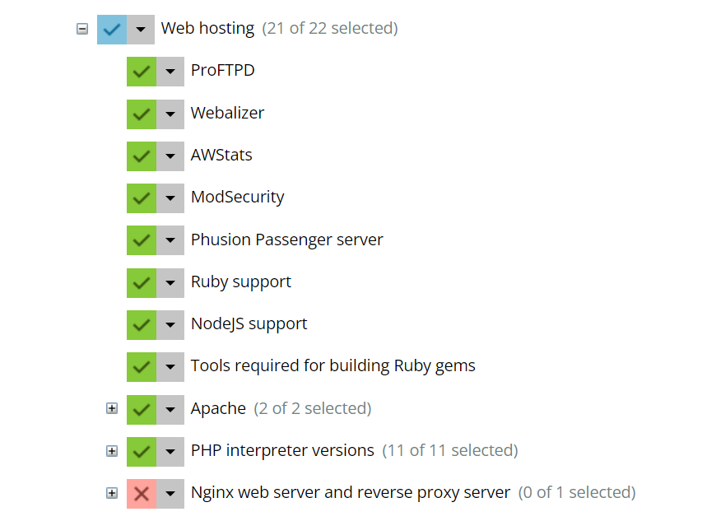Collapse the Web hosting tree group
This screenshot has height=521, width=716.
(x=81, y=29)
